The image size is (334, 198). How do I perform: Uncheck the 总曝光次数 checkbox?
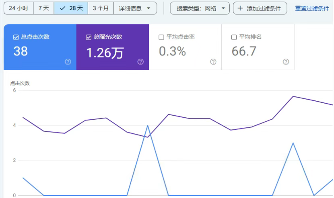pos(89,37)
